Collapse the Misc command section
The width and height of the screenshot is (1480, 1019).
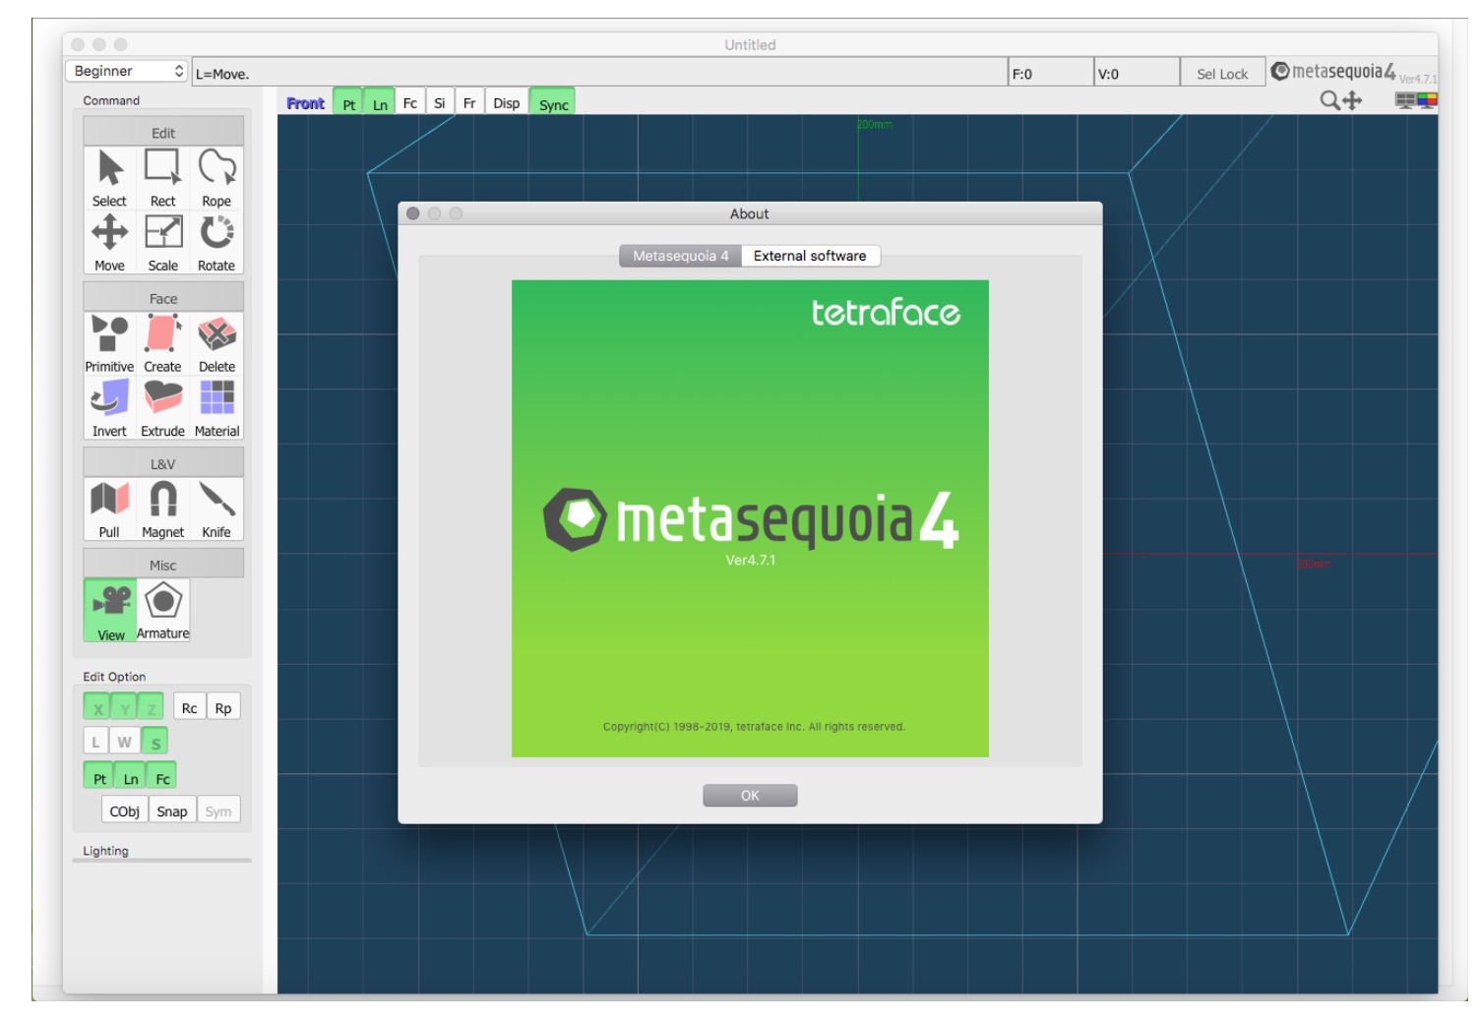tap(163, 565)
